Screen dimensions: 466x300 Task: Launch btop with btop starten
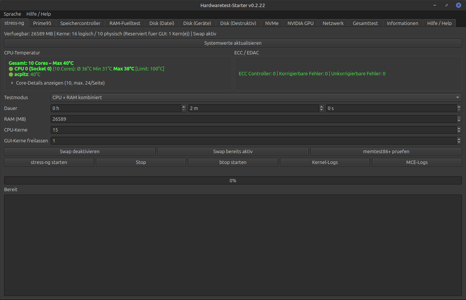[233, 162]
